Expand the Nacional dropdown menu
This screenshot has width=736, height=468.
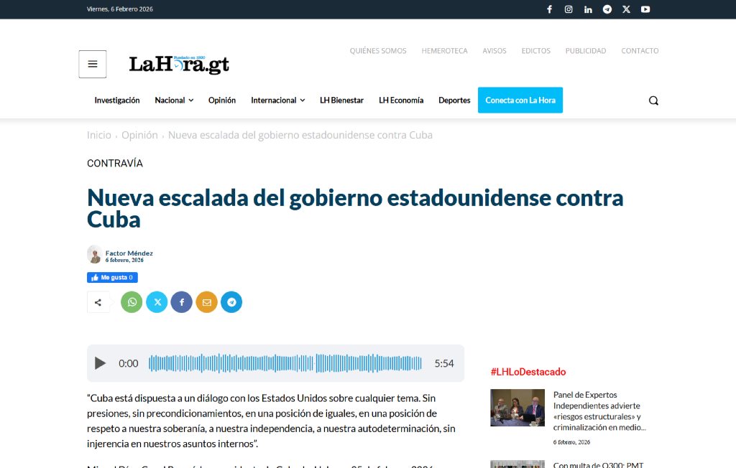point(173,100)
